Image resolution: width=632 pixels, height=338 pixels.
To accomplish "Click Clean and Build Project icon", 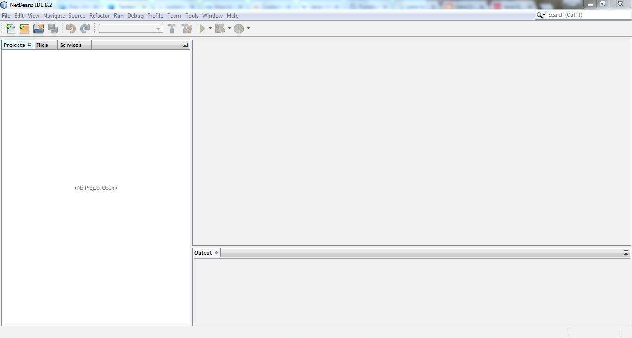I will (x=187, y=29).
